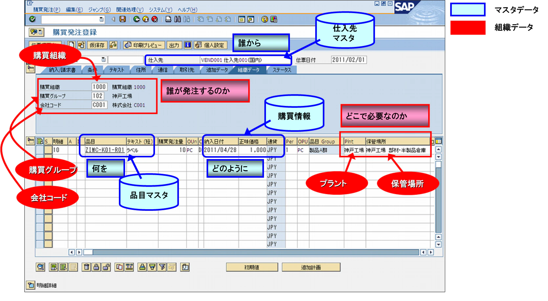Screen dimensions: 548x301
Task: Click the open padlock Unblock item icon
Action: (106, 267)
